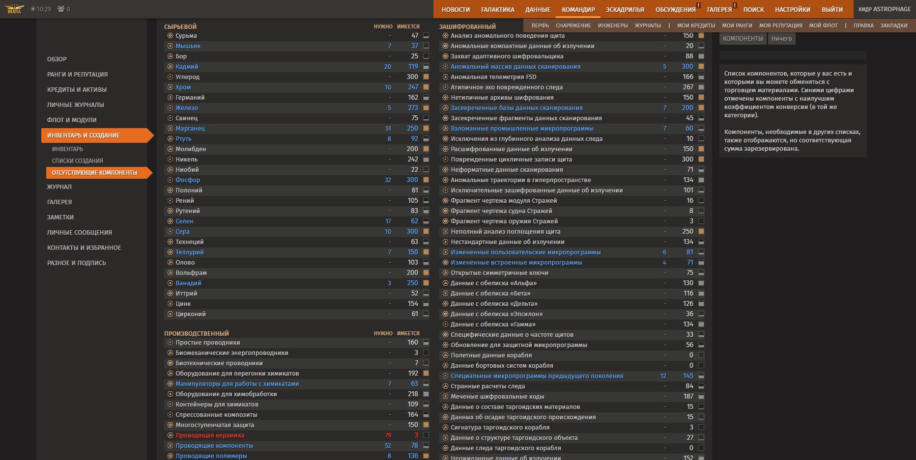Open the ЭСКАДРИЛЬЯ menu
This screenshot has width=916, height=460.
(625, 9)
